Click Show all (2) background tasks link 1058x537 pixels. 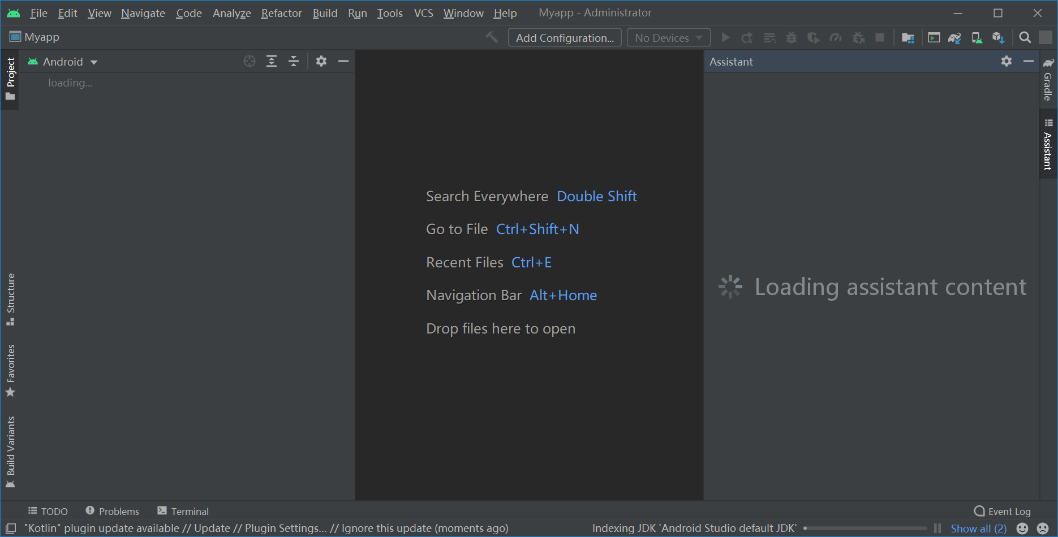979,529
